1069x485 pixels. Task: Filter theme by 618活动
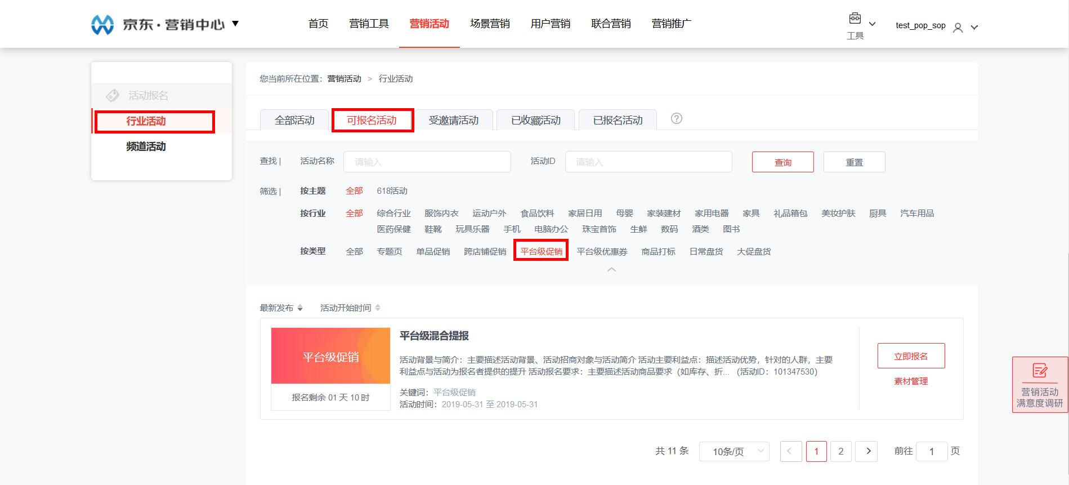pyautogui.click(x=392, y=191)
